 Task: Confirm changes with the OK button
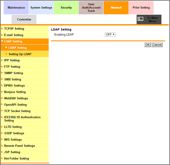(147, 45)
